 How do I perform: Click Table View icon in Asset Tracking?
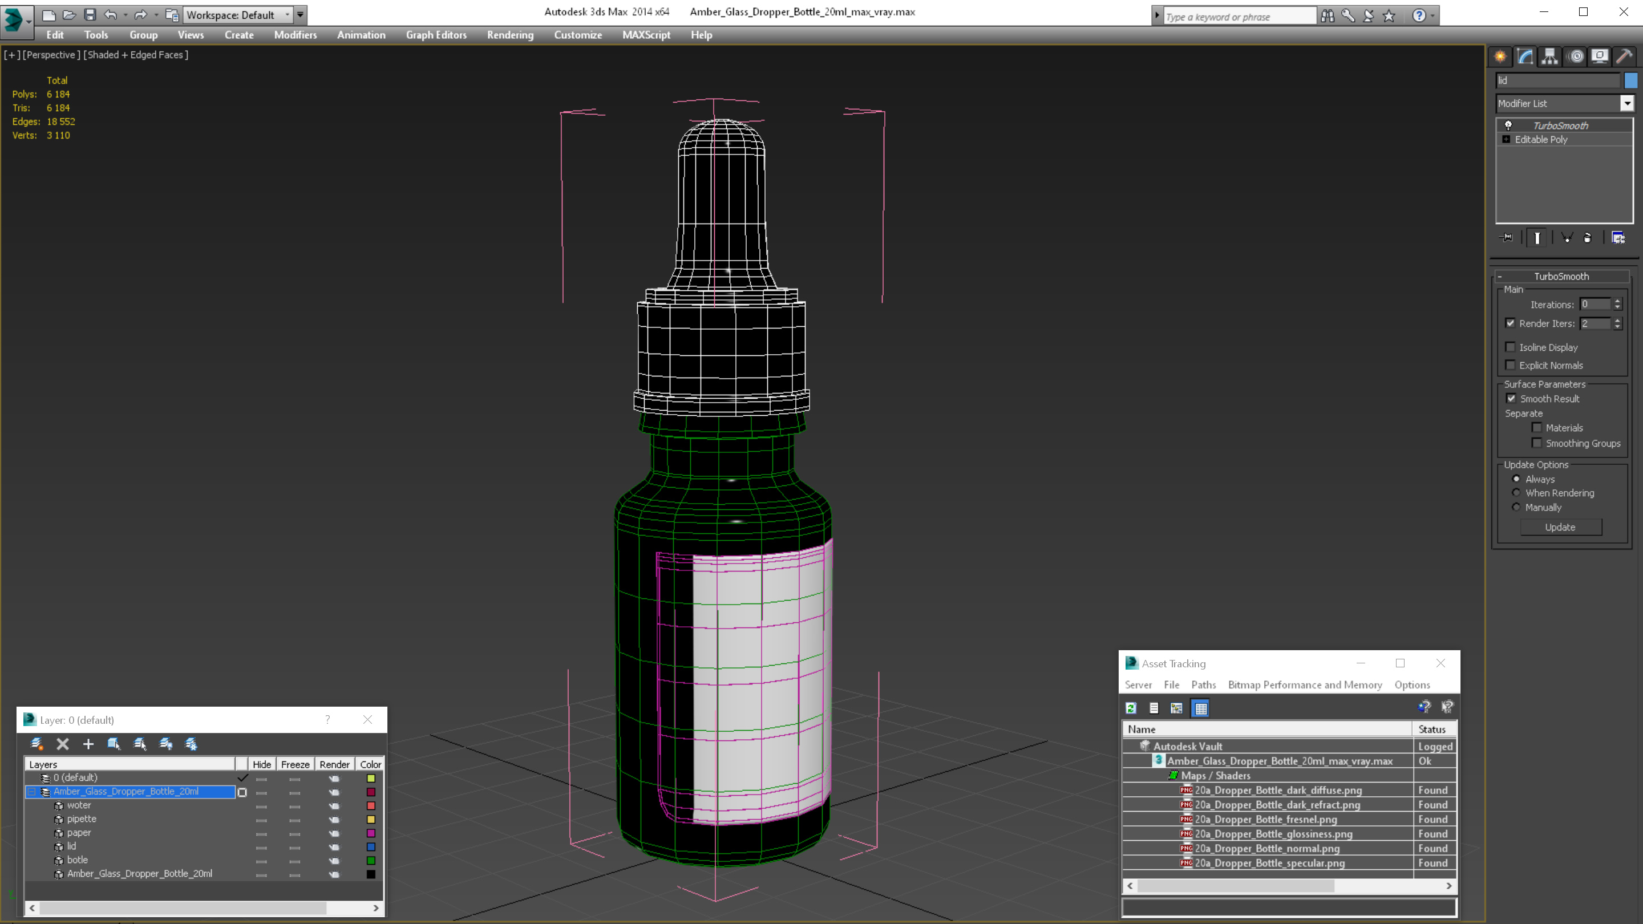[1200, 708]
